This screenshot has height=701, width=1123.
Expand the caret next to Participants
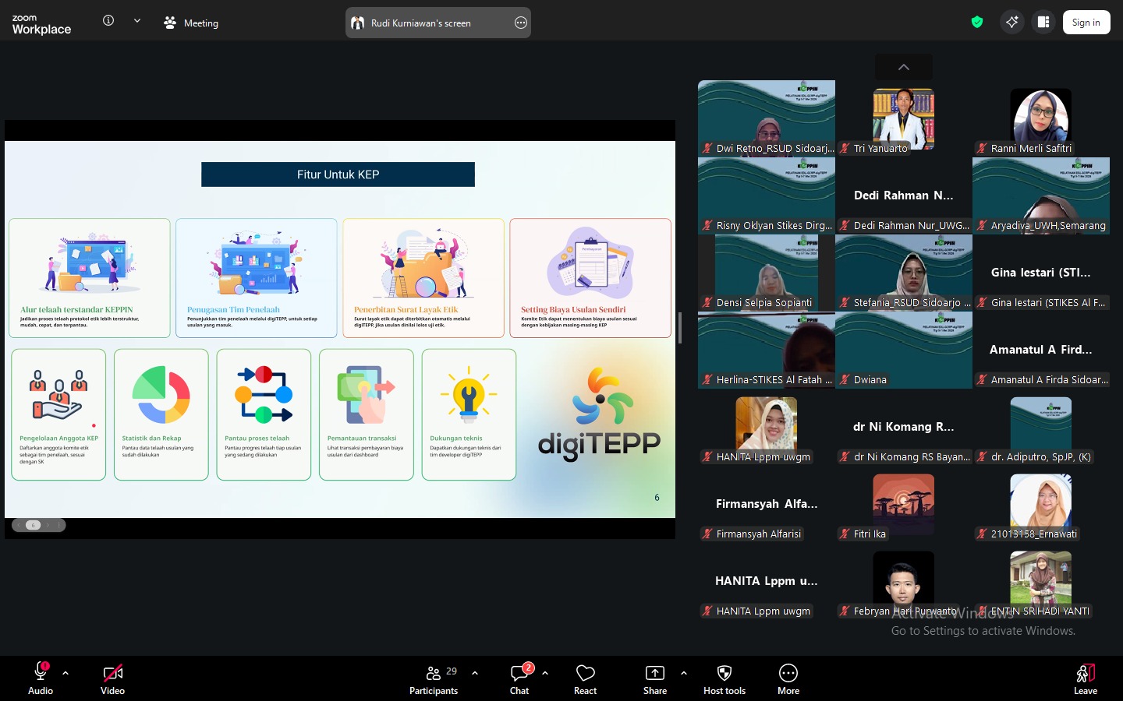475,673
